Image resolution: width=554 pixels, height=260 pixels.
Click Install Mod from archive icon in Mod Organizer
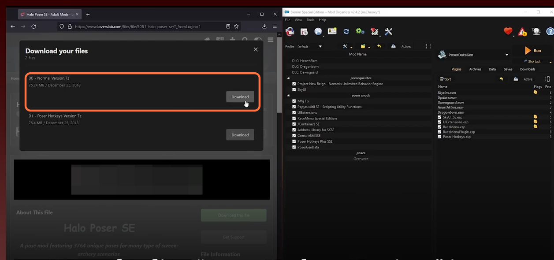point(304,31)
